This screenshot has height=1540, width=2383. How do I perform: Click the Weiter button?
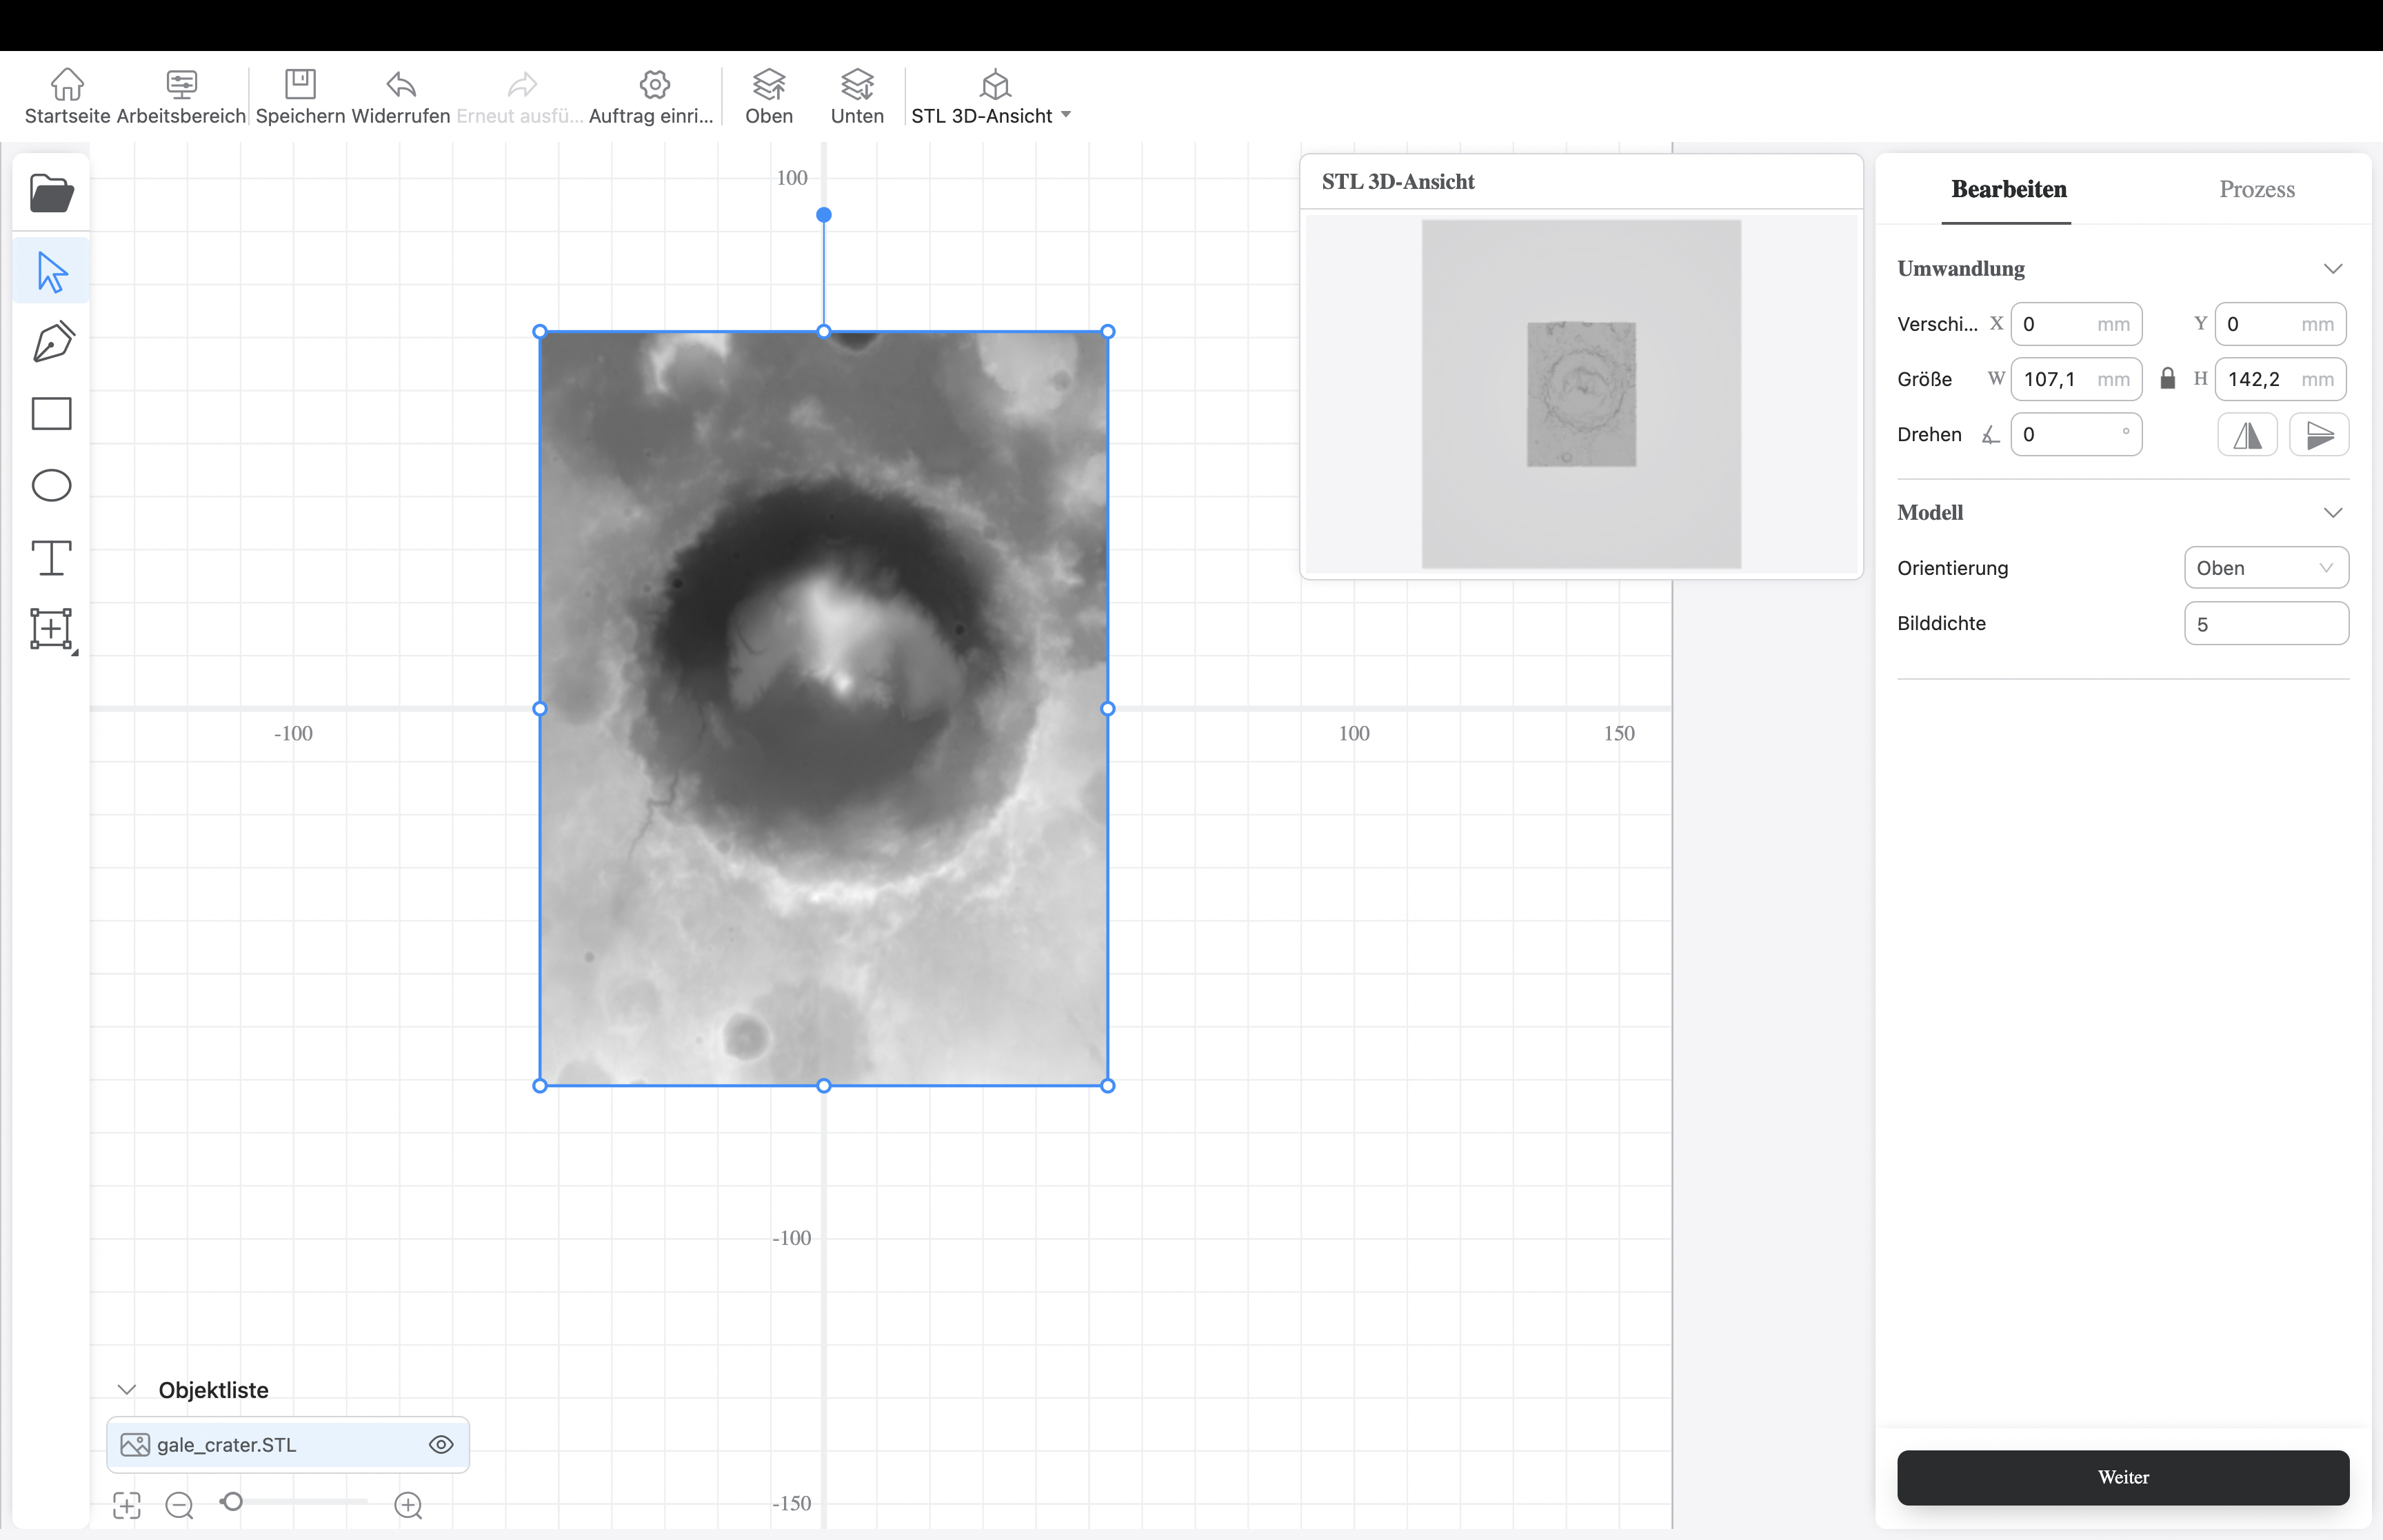pyautogui.click(x=2122, y=1477)
